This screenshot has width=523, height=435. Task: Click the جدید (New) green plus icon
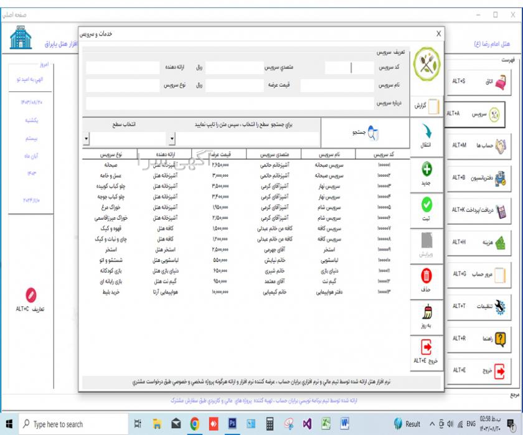pyautogui.click(x=427, y=170)
